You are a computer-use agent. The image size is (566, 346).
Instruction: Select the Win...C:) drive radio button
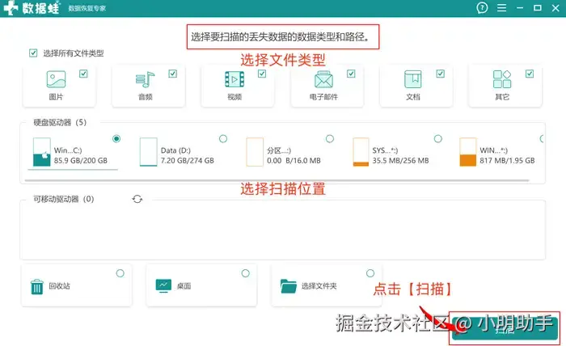coord(116,138)
